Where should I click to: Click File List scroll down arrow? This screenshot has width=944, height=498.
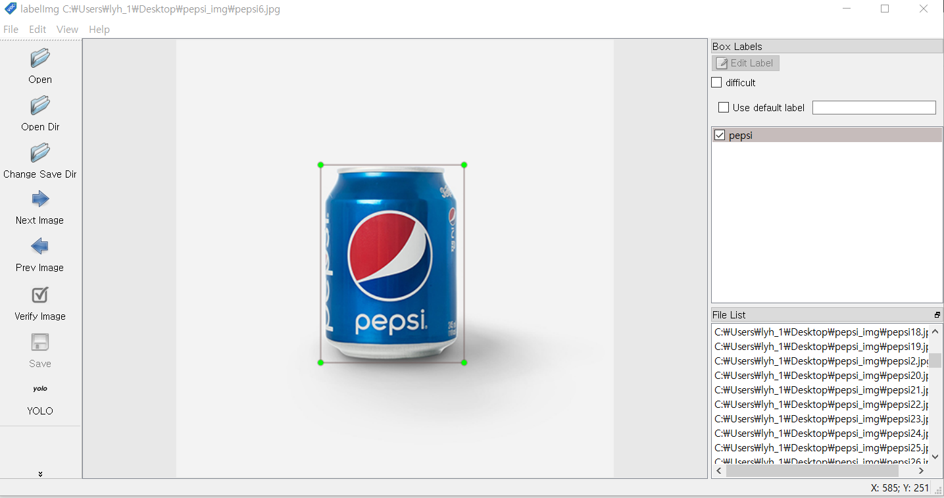click(935, 457)
